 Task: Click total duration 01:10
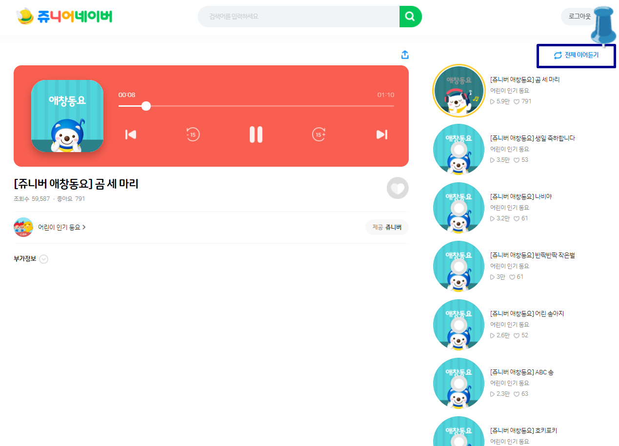point(386,95)
